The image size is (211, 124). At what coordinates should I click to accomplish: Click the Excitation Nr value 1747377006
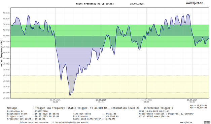pyautogui.click(x=41, y=111)
